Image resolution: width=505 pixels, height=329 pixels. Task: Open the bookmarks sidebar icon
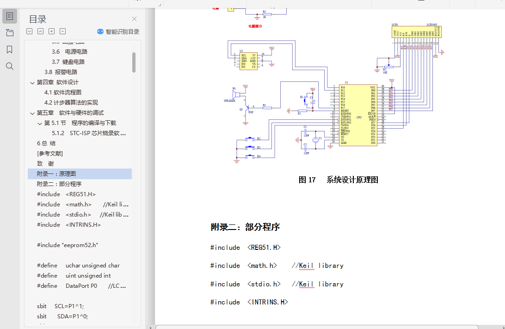click(x=10, y=50)
